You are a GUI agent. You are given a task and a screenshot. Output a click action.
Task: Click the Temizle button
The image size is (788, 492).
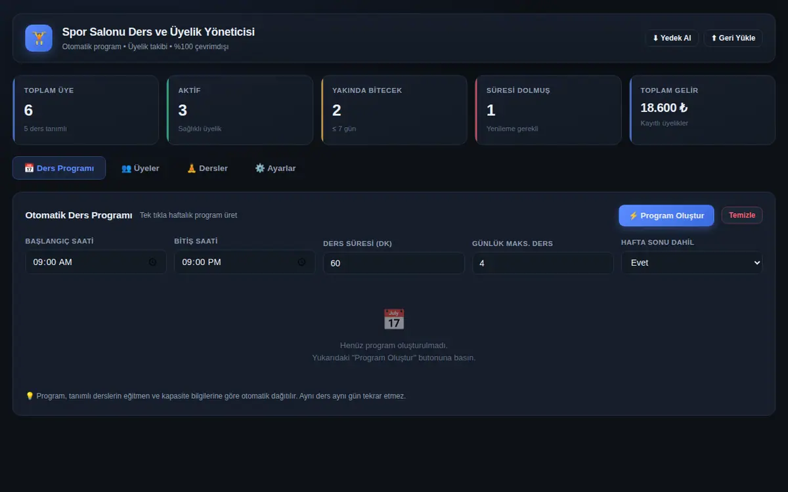coord(742,215)
